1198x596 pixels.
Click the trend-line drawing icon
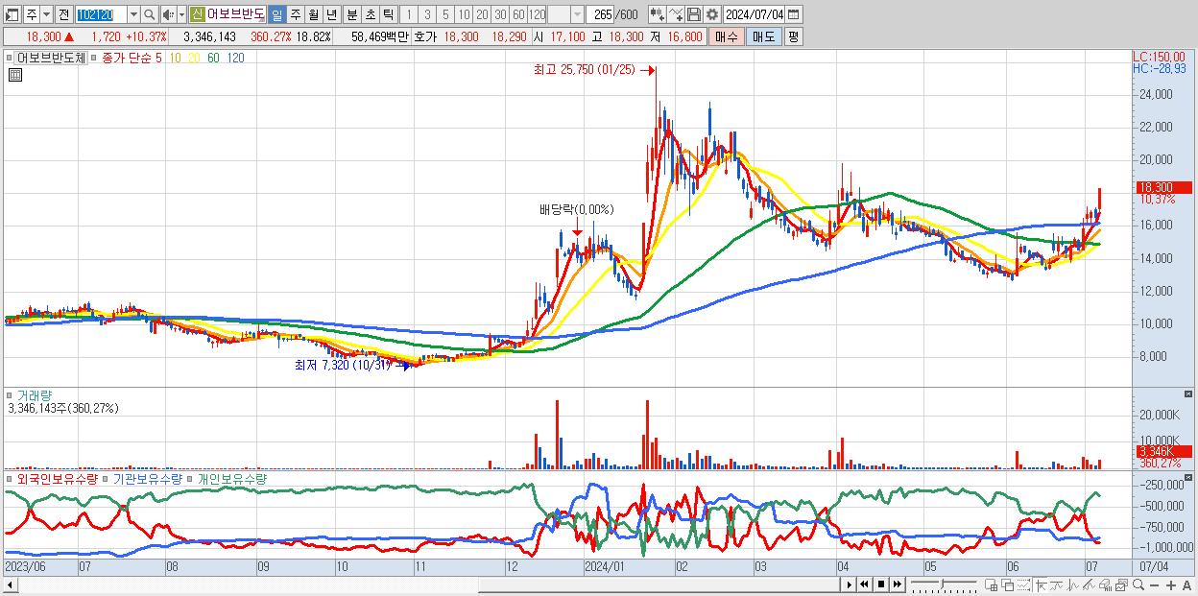(1057, 585)
